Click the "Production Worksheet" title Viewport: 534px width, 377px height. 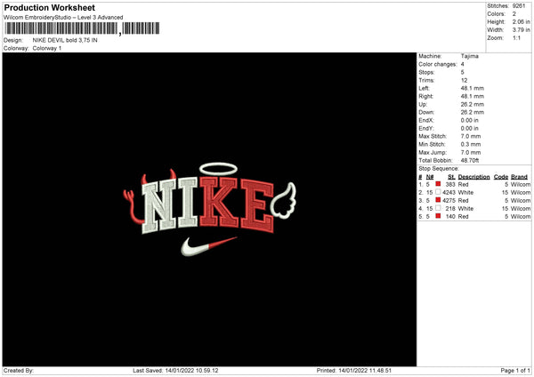(x=49, y=7)
